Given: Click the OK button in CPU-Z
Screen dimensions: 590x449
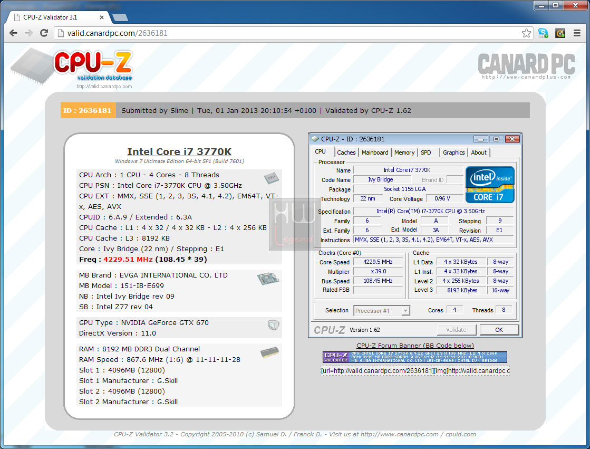Looking at the screenshot, I should (x=499, y=330).
